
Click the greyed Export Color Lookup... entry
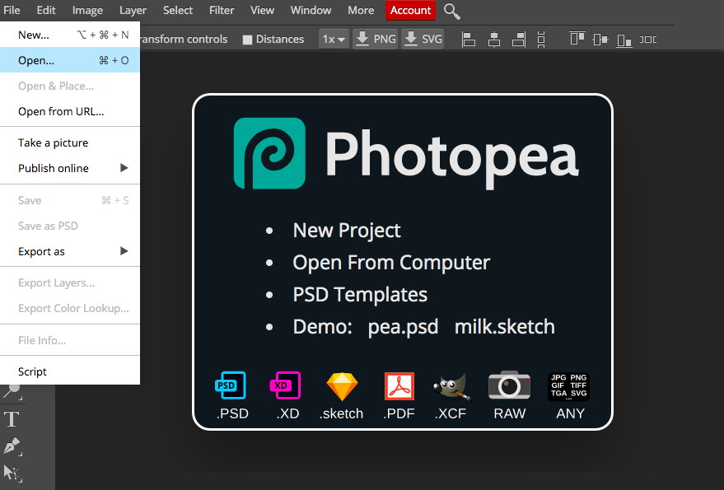70,308
